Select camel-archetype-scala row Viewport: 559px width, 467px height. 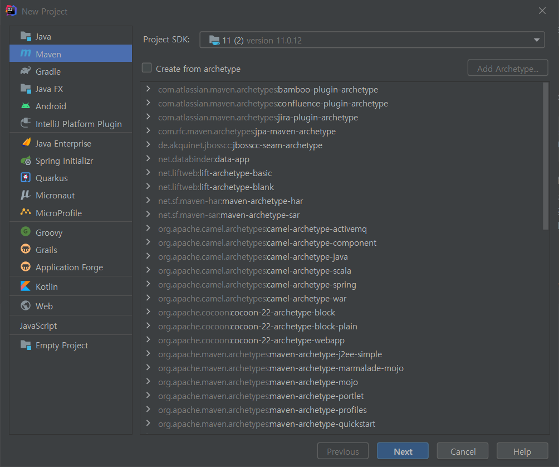342,270
